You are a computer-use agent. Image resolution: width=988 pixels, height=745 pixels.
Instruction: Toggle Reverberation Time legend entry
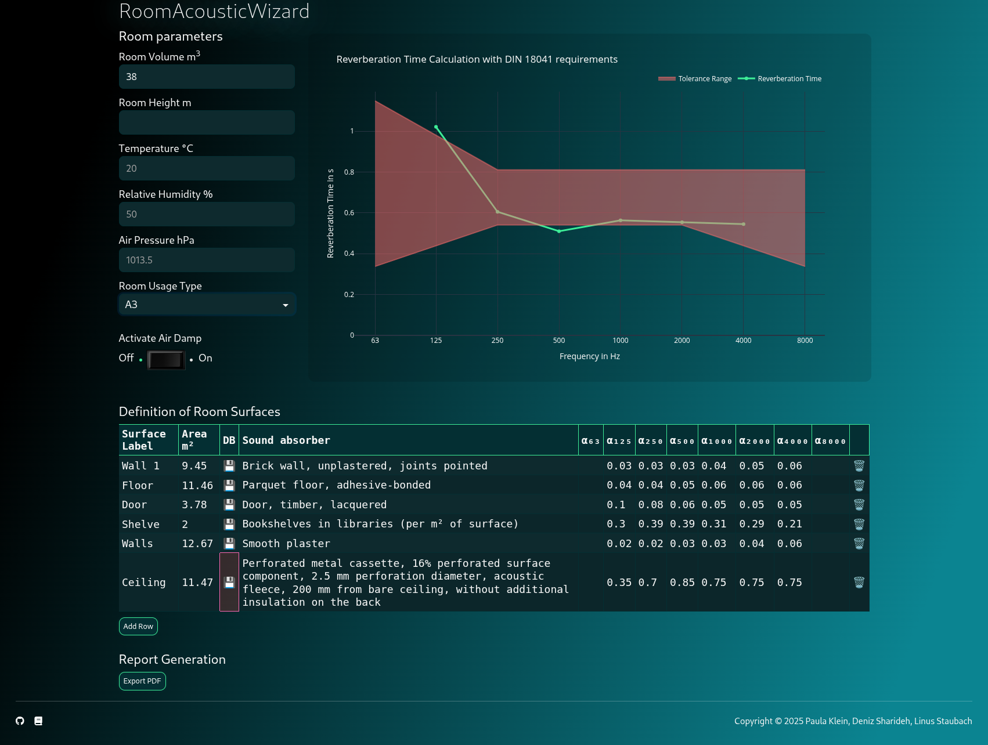(780, 79)
